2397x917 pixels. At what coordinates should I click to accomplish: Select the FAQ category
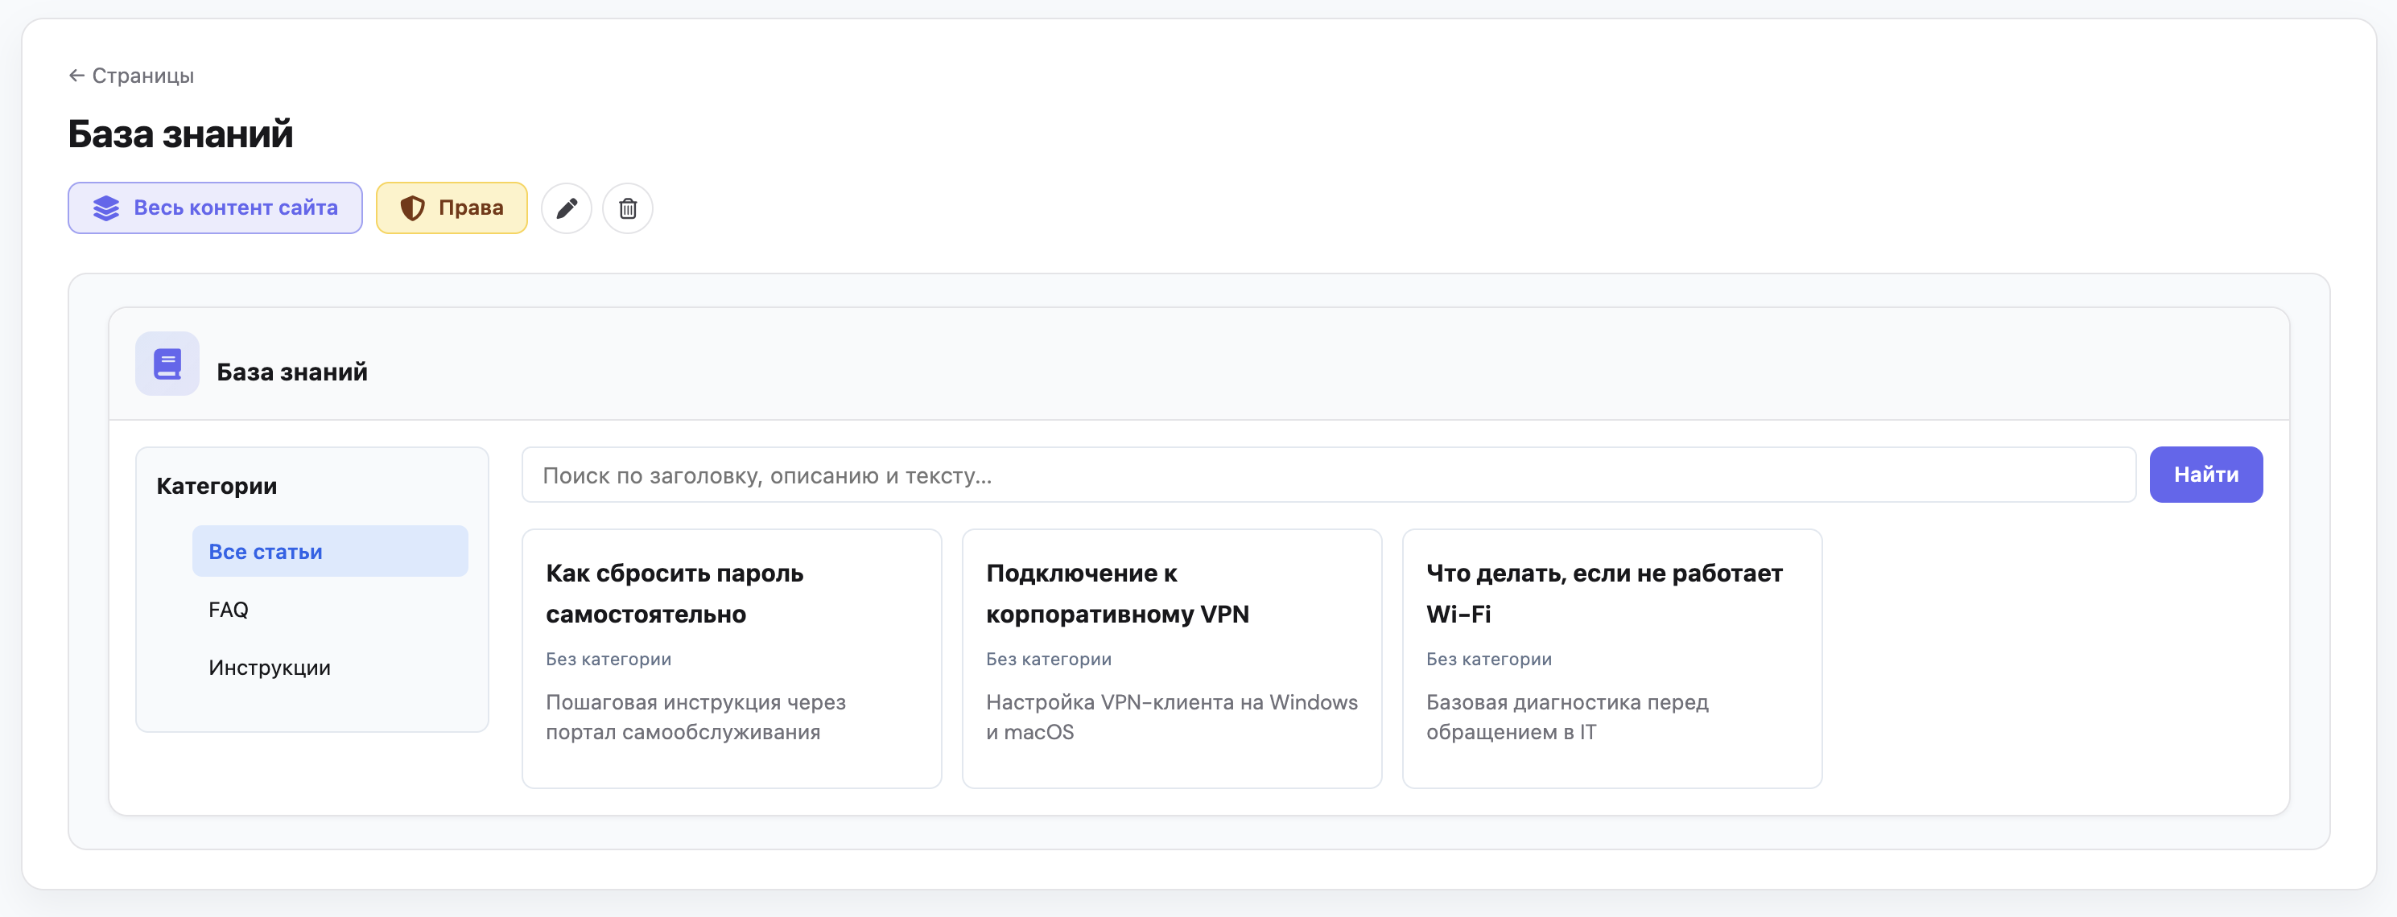point(330,609)
